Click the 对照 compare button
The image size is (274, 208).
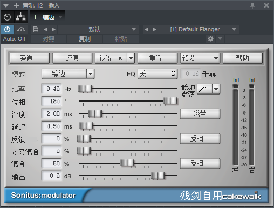(49, 39)
